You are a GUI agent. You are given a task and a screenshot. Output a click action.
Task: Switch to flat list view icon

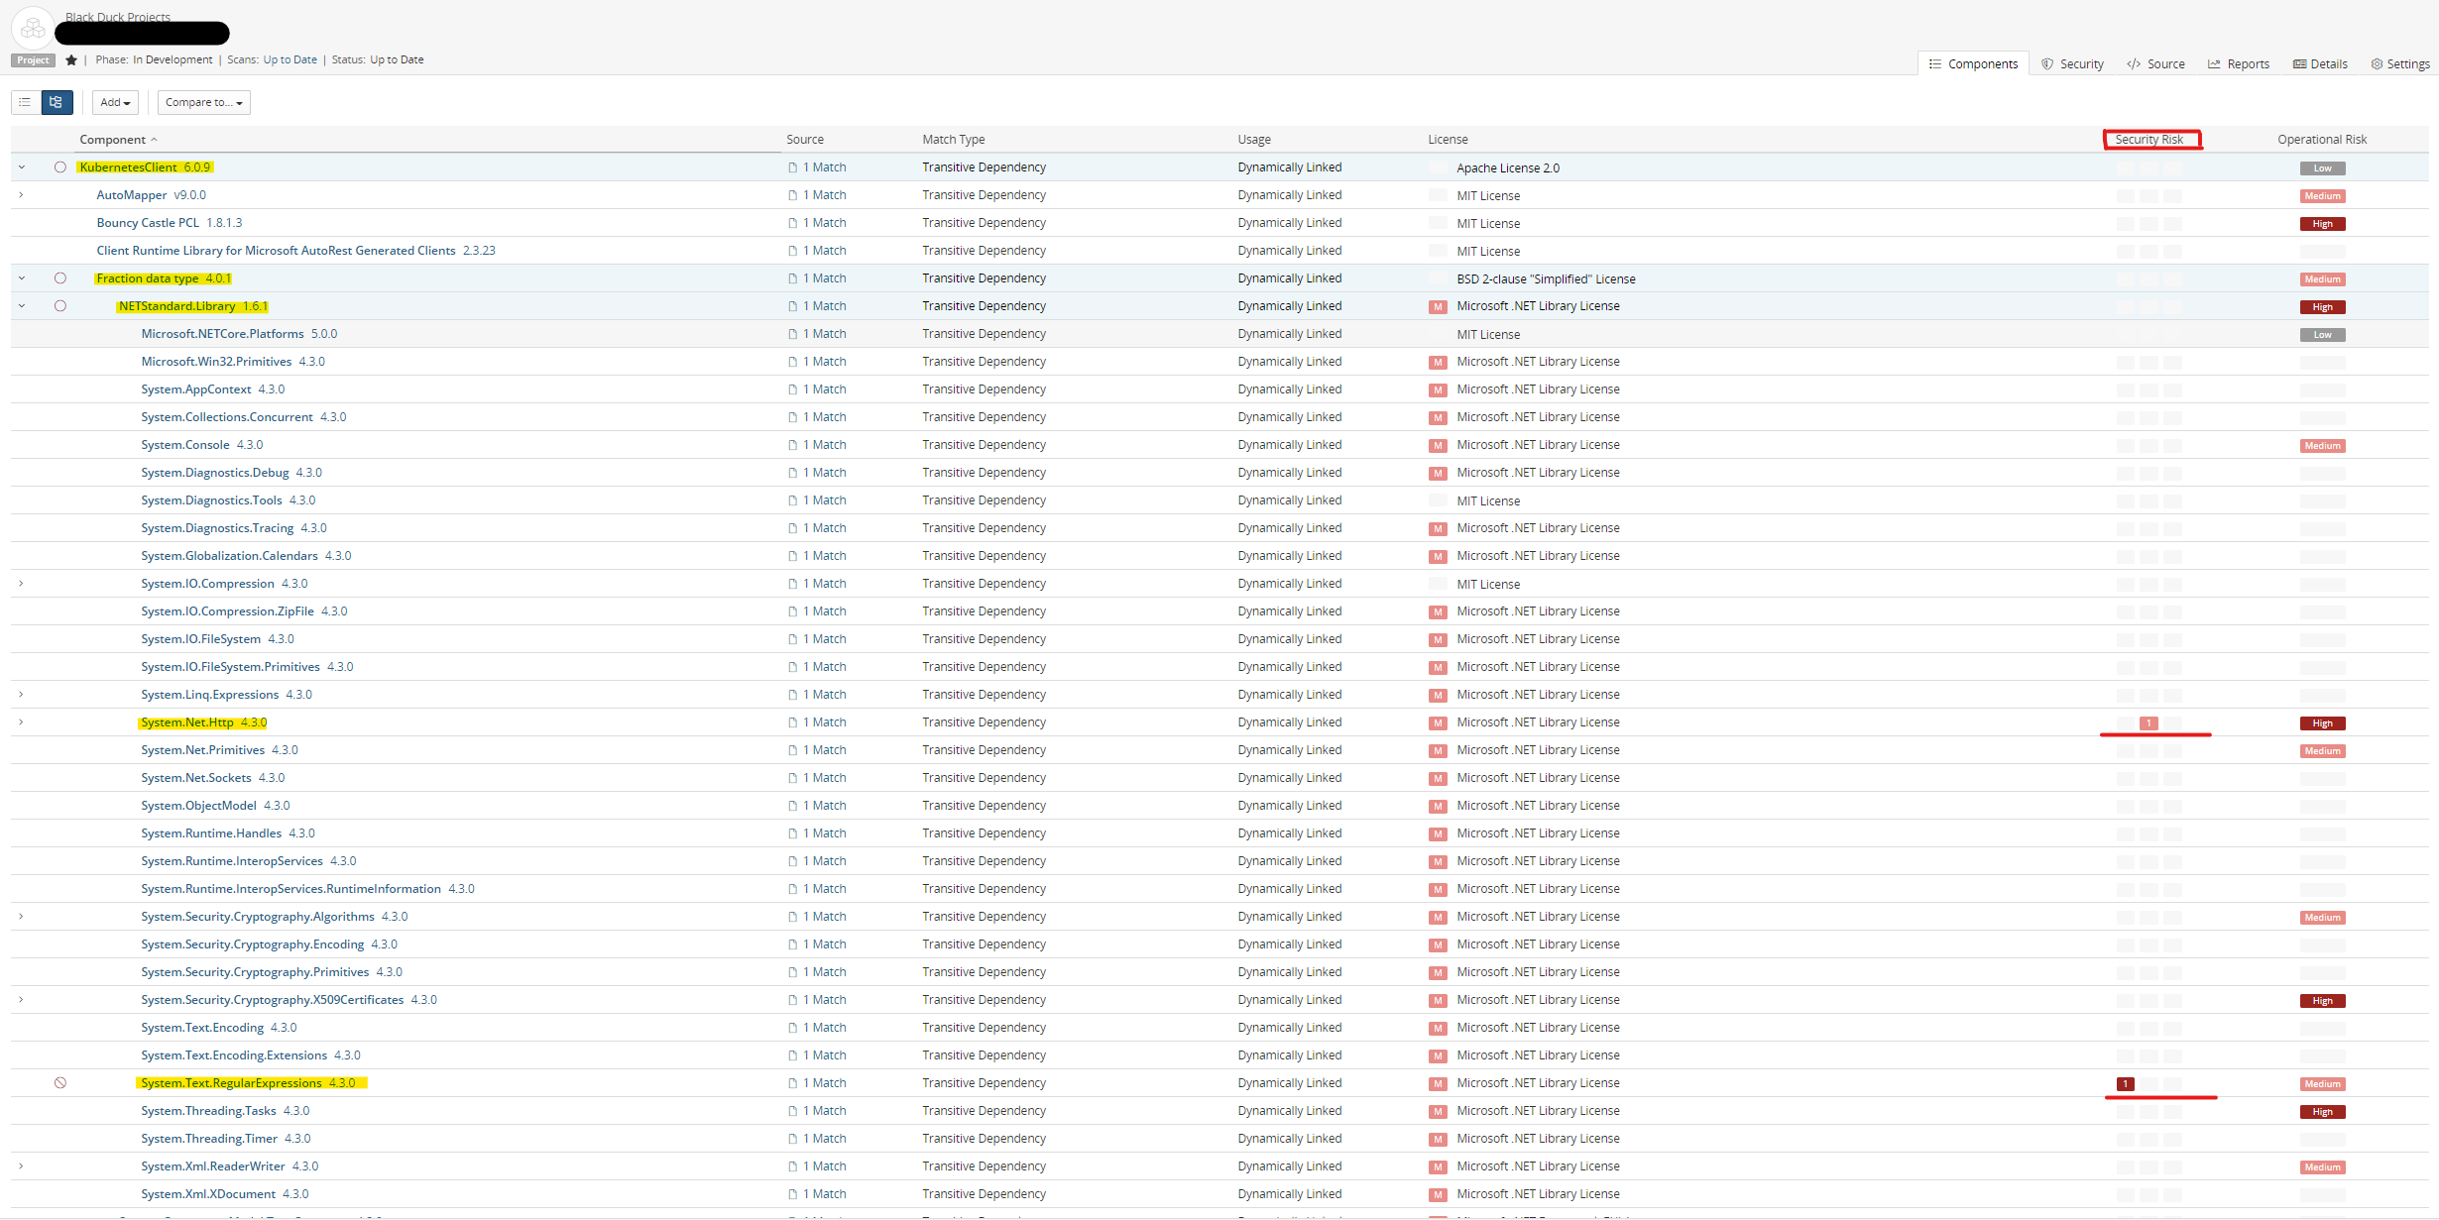coord(26,102)
